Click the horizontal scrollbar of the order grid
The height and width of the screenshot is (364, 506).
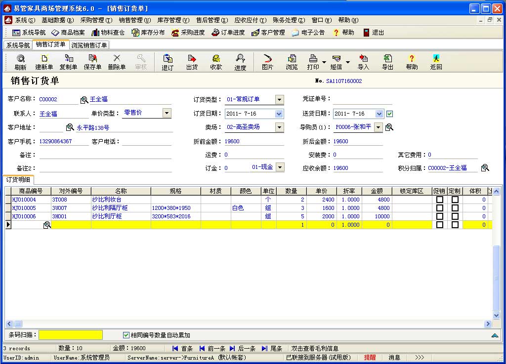[247, 324]
